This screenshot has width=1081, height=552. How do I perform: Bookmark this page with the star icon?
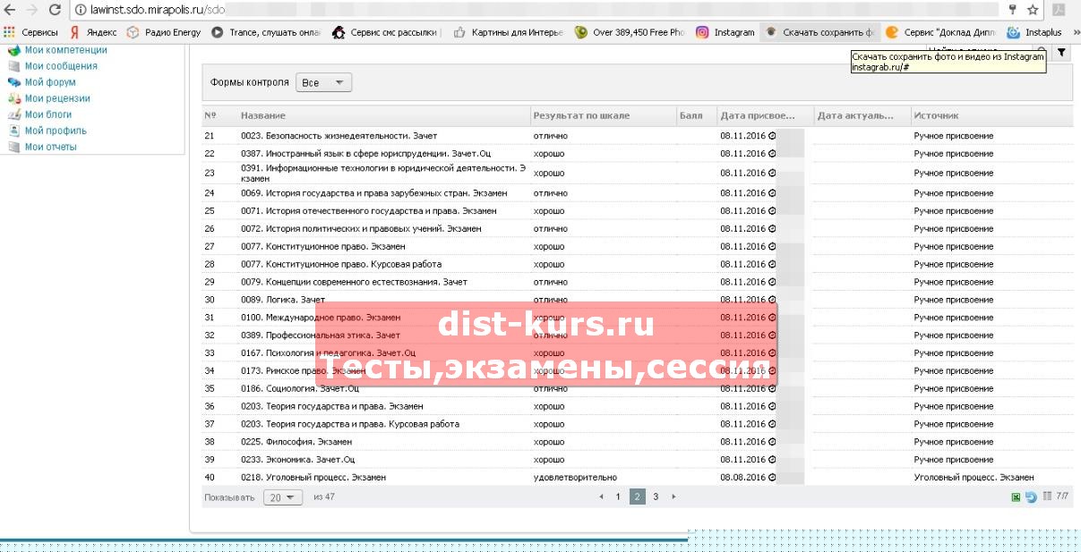coord(1033,10)
